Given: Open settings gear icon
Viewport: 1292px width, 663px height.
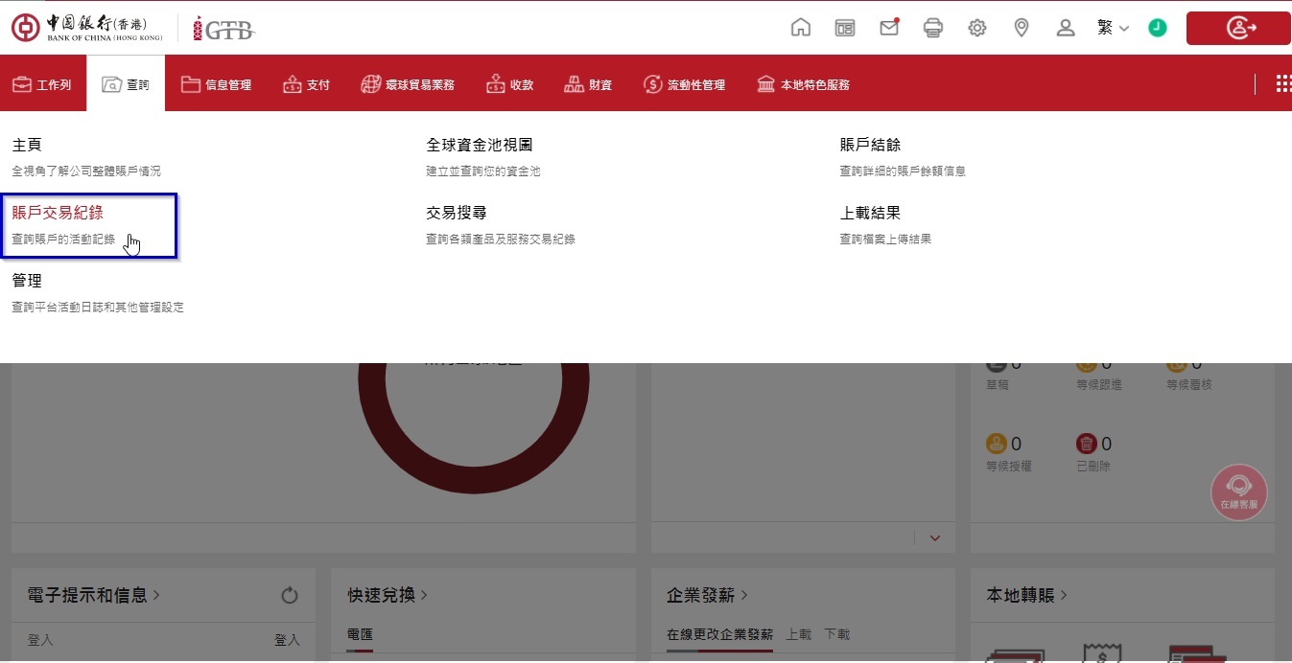Looking at the screenshot, I should pos(977,28).
